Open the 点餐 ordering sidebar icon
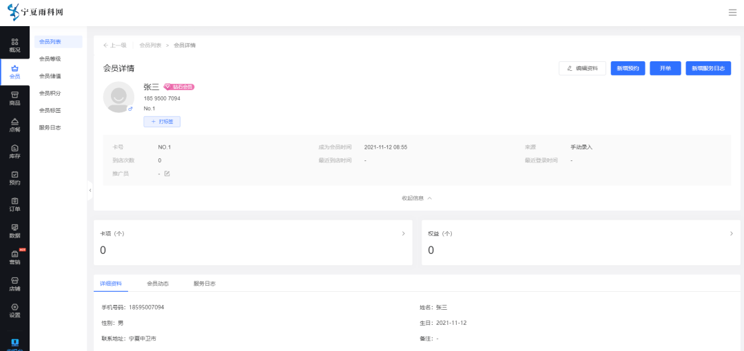 (14, 125)
